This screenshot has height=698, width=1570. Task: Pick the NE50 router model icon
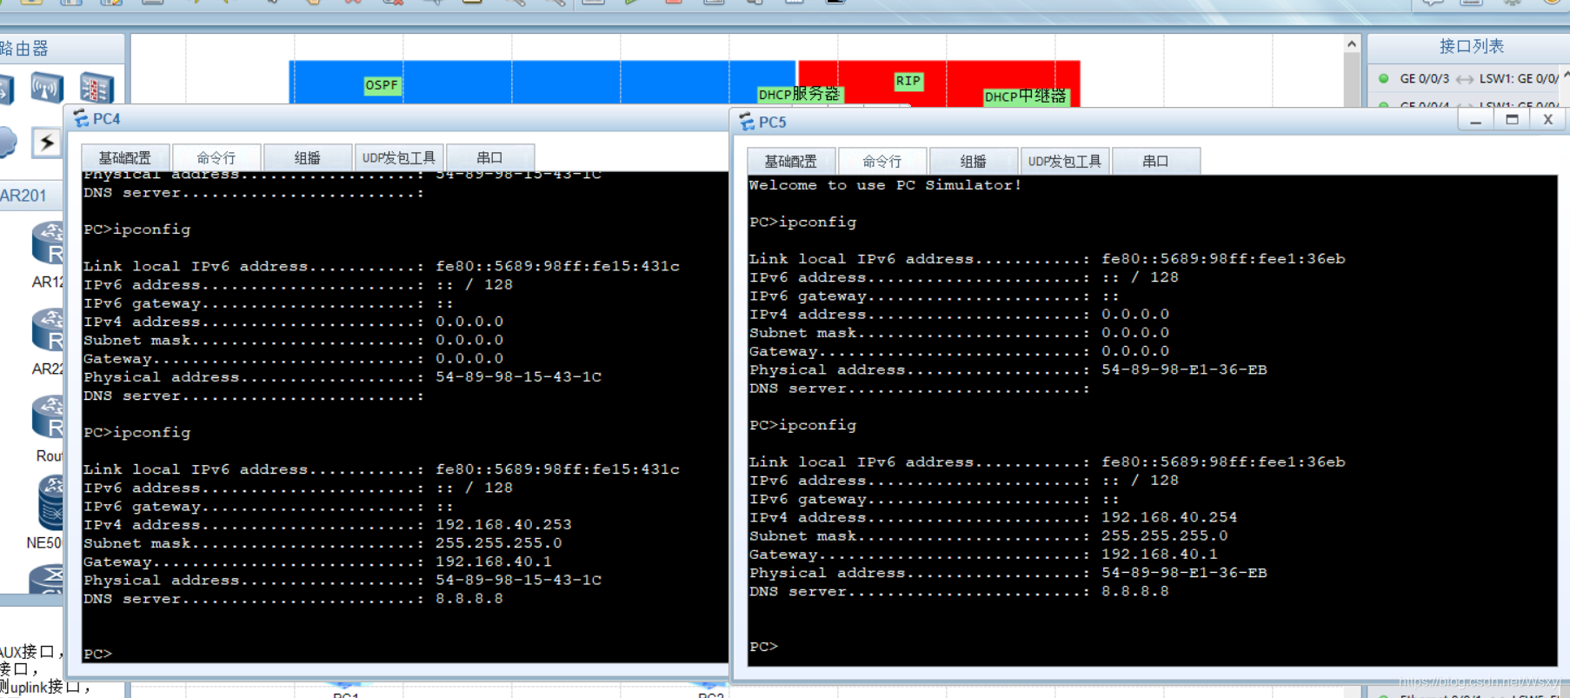coord(50,502)
